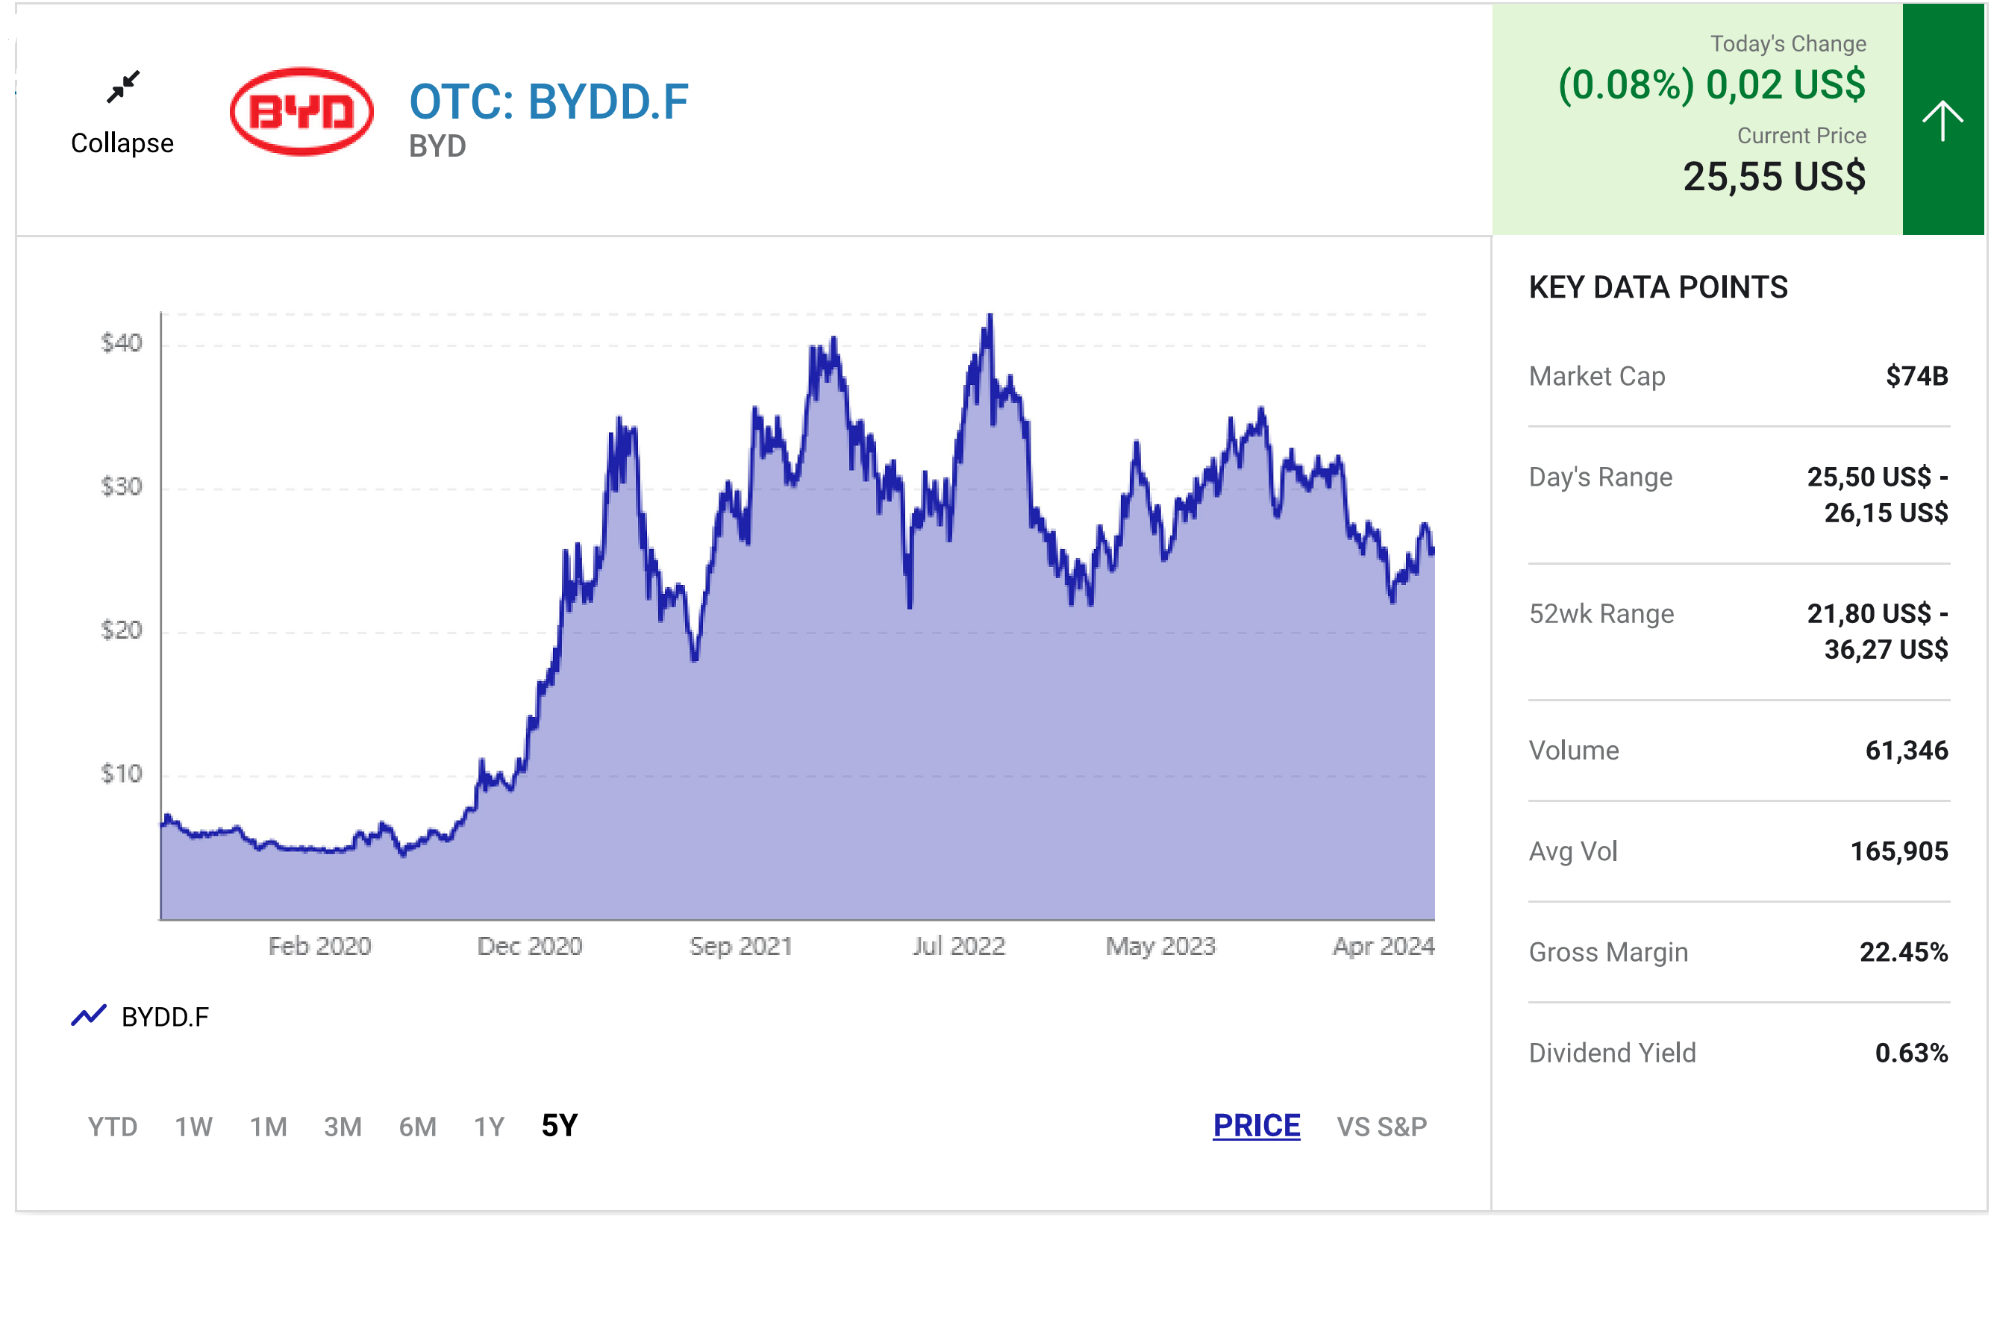Image resolution: width=1991 pixels, height=1325 pixels.
Task: Click the Current Price 25,55 US$ value
Action: [x=1773, y=177]
